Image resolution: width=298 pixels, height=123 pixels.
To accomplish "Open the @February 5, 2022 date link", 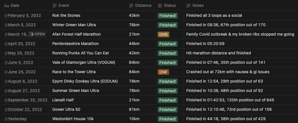I will click(23, 15).
